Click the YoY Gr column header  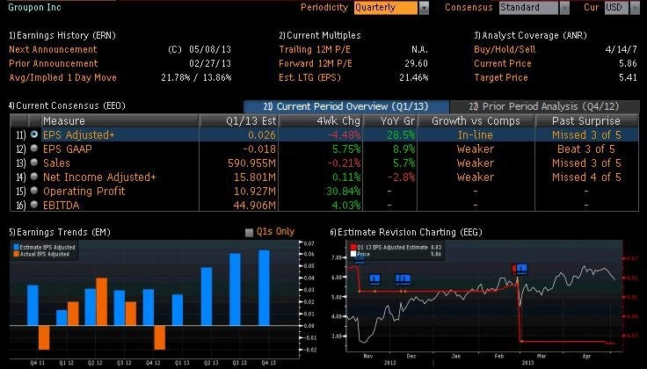[x=390, y=120]
